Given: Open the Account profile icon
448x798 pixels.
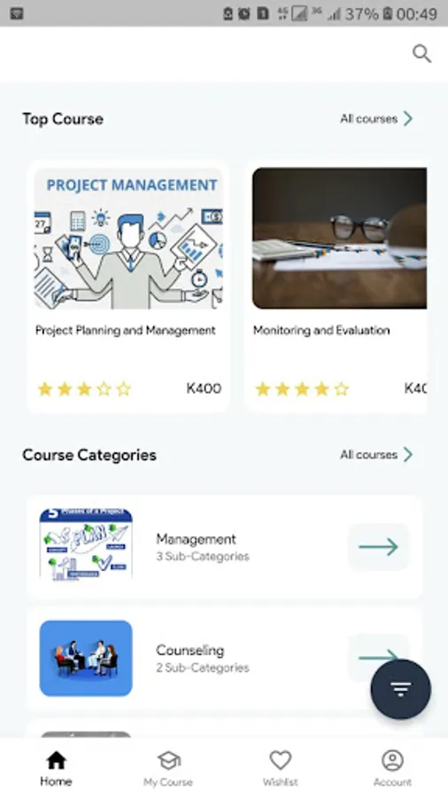Looking at the screenshot, I should coord(392,761).
